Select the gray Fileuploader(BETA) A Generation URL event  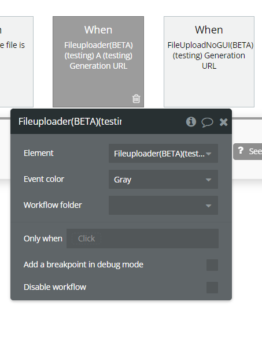98,62
